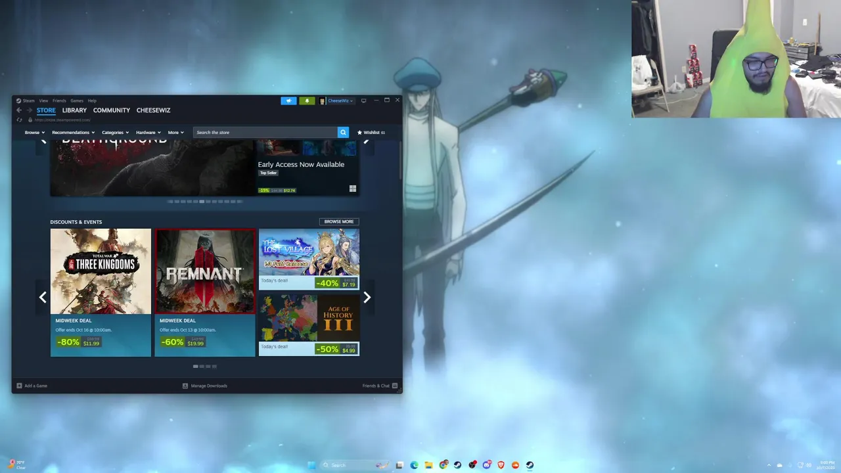Viewport: 841px width, 473px height.
Task: Open Friends & Chat
Action: point(380,386)
